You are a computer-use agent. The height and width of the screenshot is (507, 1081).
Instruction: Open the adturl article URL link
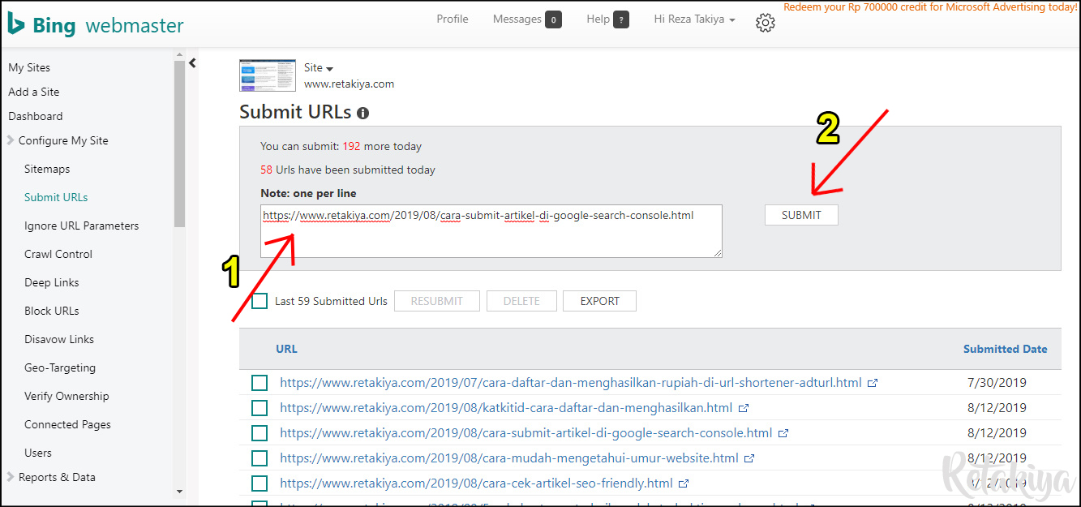571,383
